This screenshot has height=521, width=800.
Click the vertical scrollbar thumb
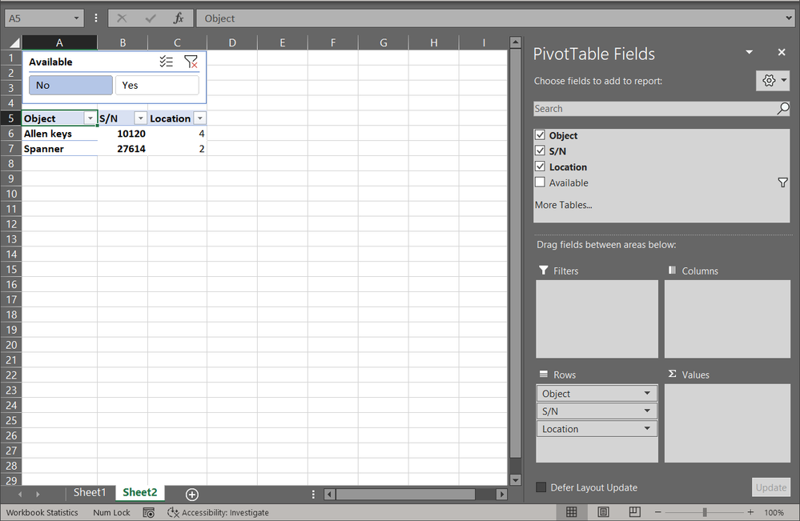(x=515, y=254)
